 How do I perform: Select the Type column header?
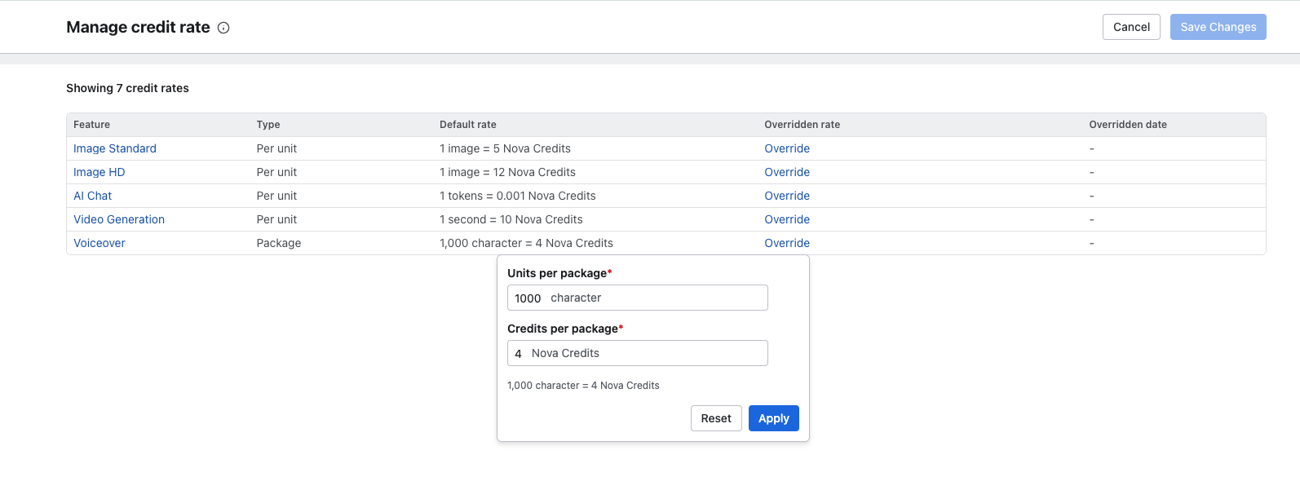pyautogui.click(x=268, y=125)
